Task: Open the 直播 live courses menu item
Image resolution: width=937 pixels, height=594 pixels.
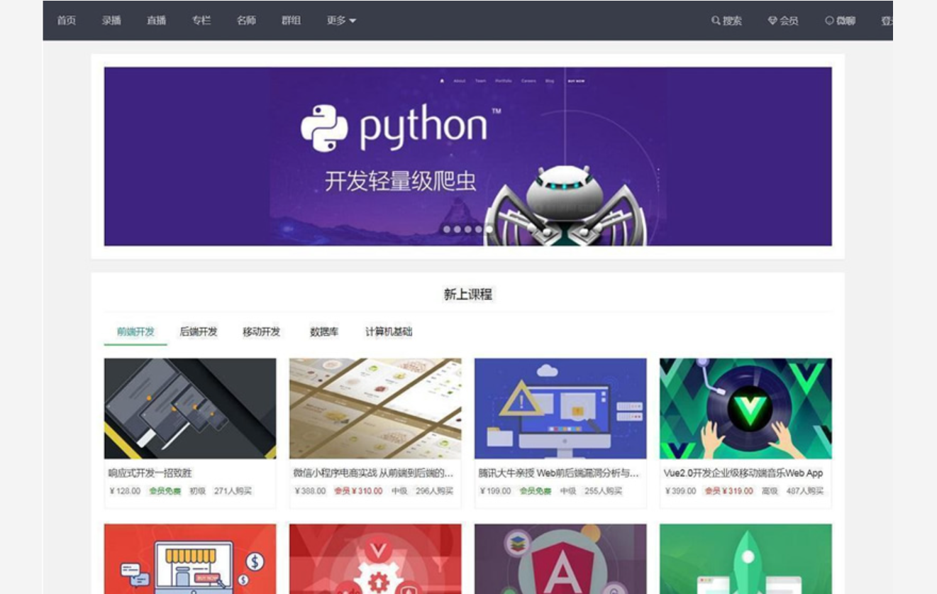Action: [156, 21]
